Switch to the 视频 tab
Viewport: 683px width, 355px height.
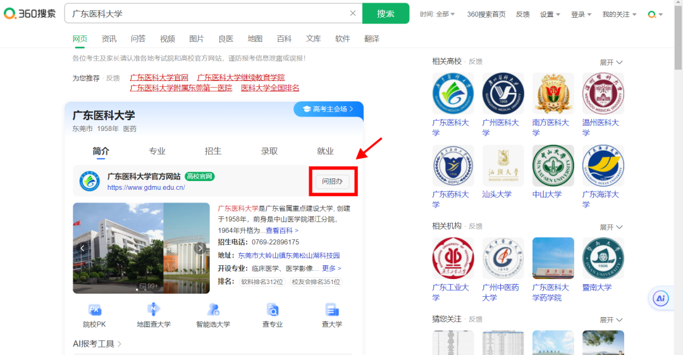point(167,39)
